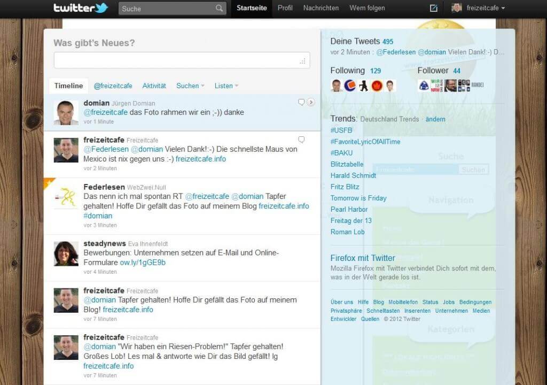
Task: Open the domian username link
Action: pyautogui.click(x=96, y=103)
